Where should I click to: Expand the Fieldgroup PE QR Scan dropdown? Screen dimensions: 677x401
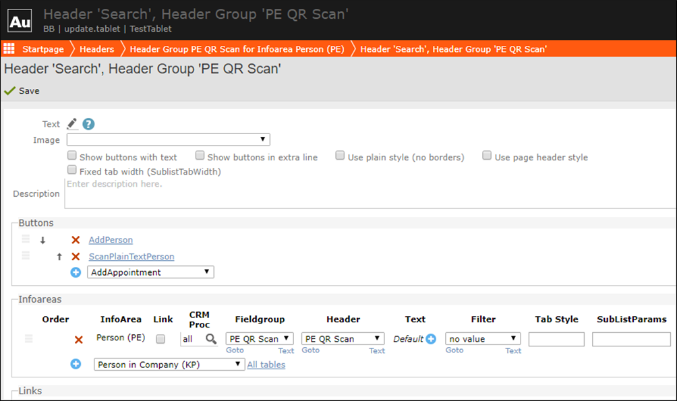259,339
